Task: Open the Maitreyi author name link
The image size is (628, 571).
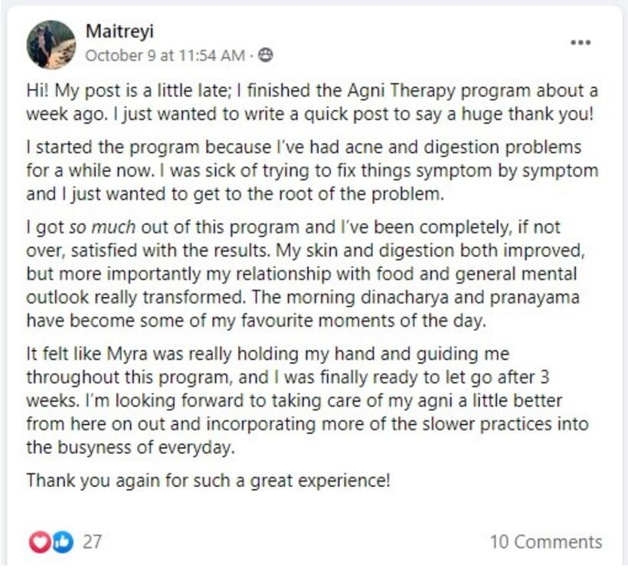Action: point(119,31)
